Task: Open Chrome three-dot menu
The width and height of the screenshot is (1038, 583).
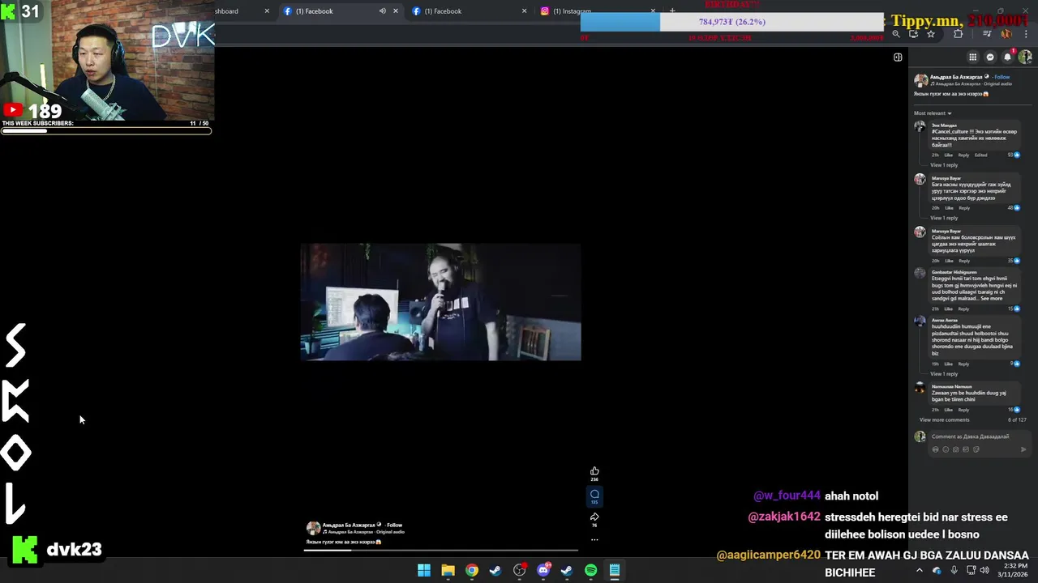Action: click(1026, 34)
